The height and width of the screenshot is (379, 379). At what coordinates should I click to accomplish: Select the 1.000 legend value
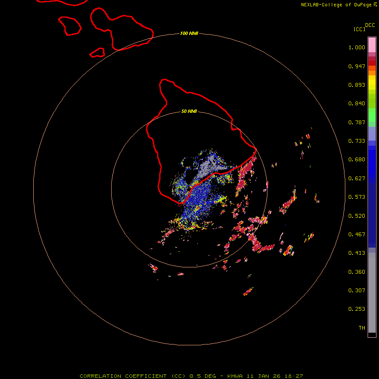pos(357,47)
